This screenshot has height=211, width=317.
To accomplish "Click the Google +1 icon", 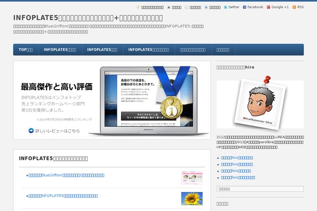I will point(268,7).
